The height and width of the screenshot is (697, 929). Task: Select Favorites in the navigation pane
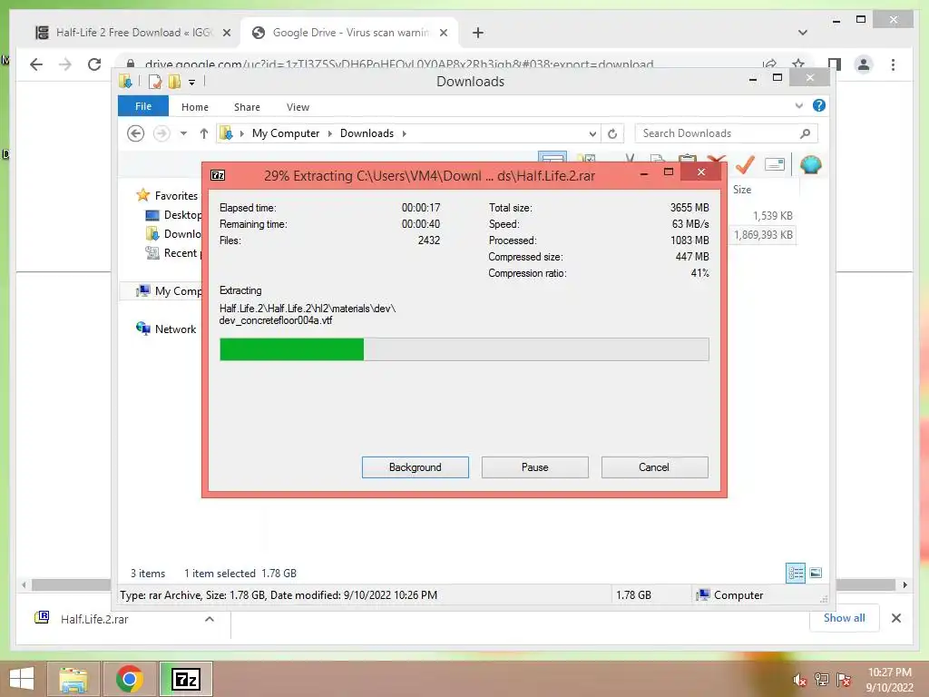tap(176, 196)
